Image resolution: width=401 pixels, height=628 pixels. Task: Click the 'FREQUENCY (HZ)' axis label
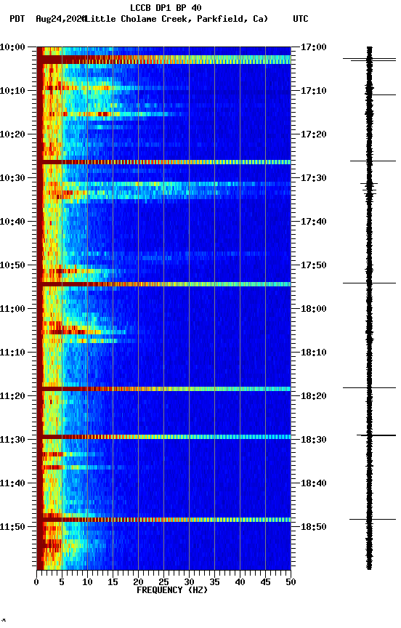pyautogui.click(x=172, y=590)
